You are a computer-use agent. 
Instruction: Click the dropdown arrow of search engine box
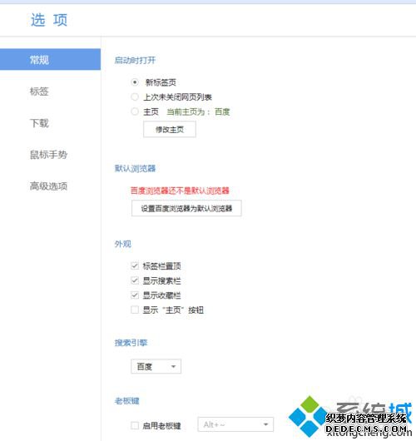(x=173, y=366)
